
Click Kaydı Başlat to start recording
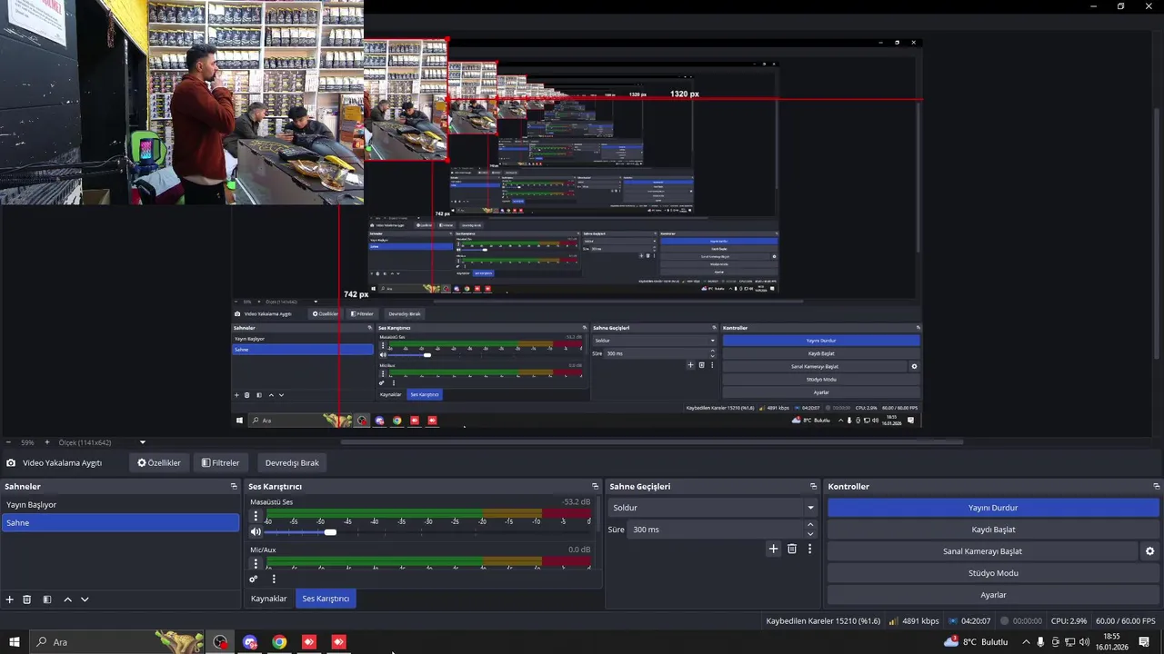993,530
